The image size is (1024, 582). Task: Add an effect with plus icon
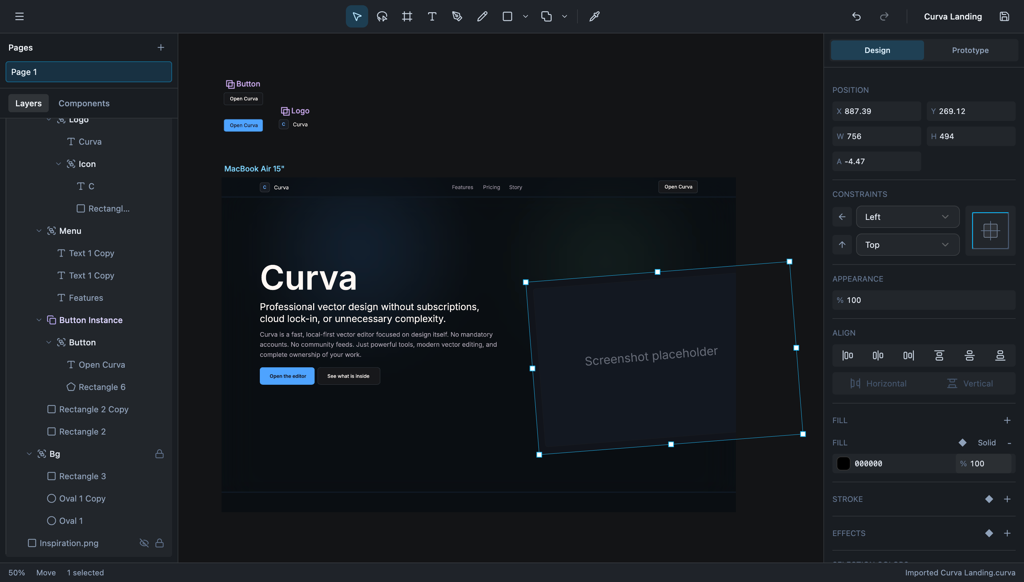click(x=1007, y=533)
